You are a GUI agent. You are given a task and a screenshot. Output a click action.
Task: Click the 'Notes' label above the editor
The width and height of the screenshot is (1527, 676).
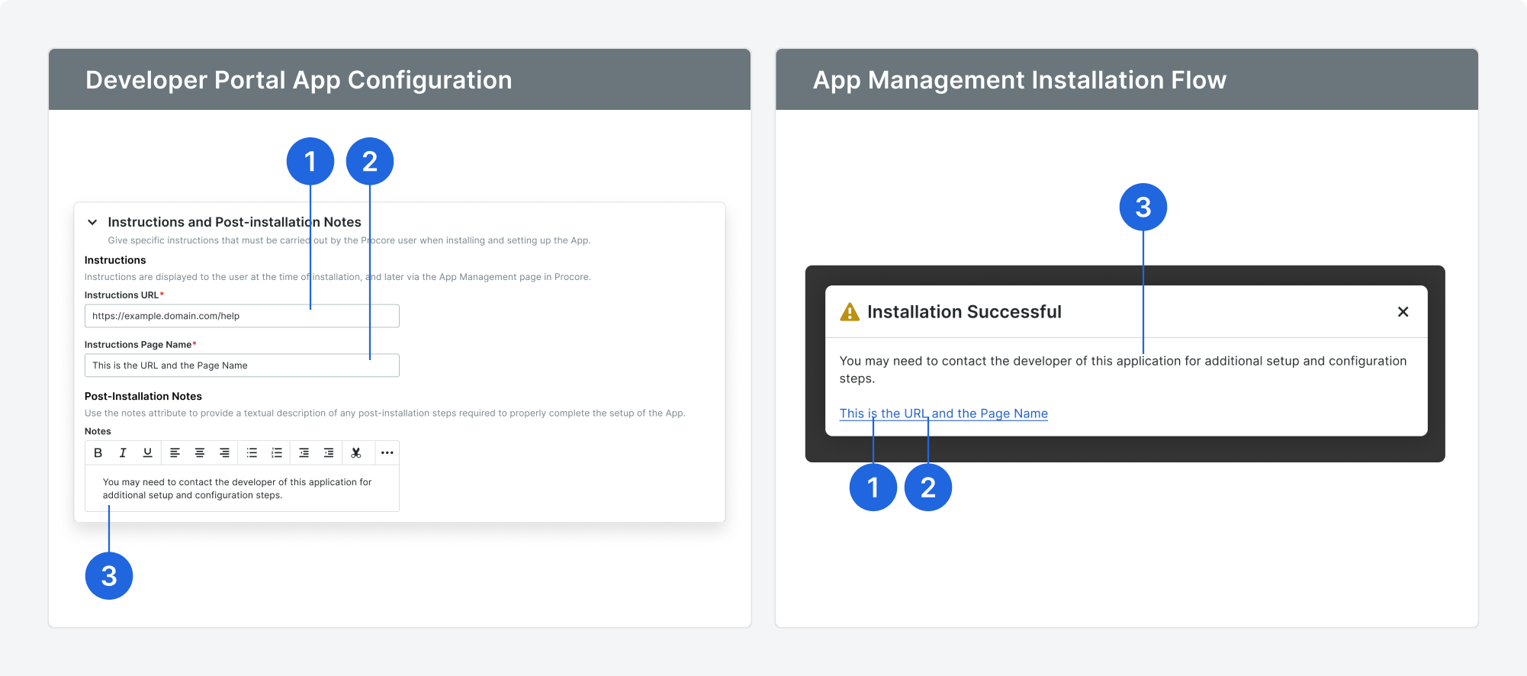tap(98, 431)
